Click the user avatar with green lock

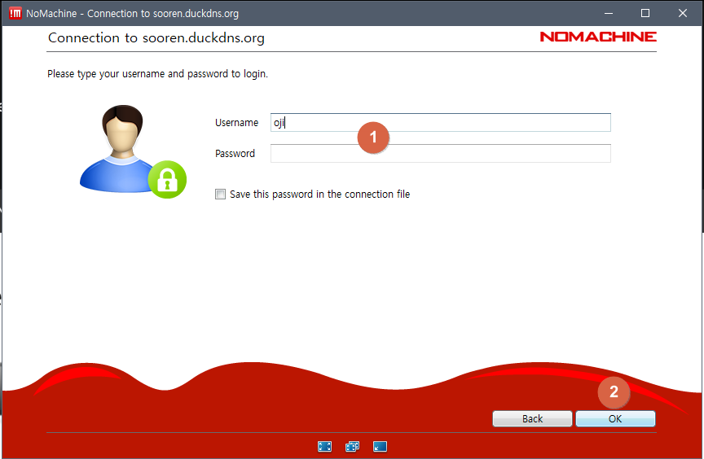pyautogui.click(x=133, y=151)
